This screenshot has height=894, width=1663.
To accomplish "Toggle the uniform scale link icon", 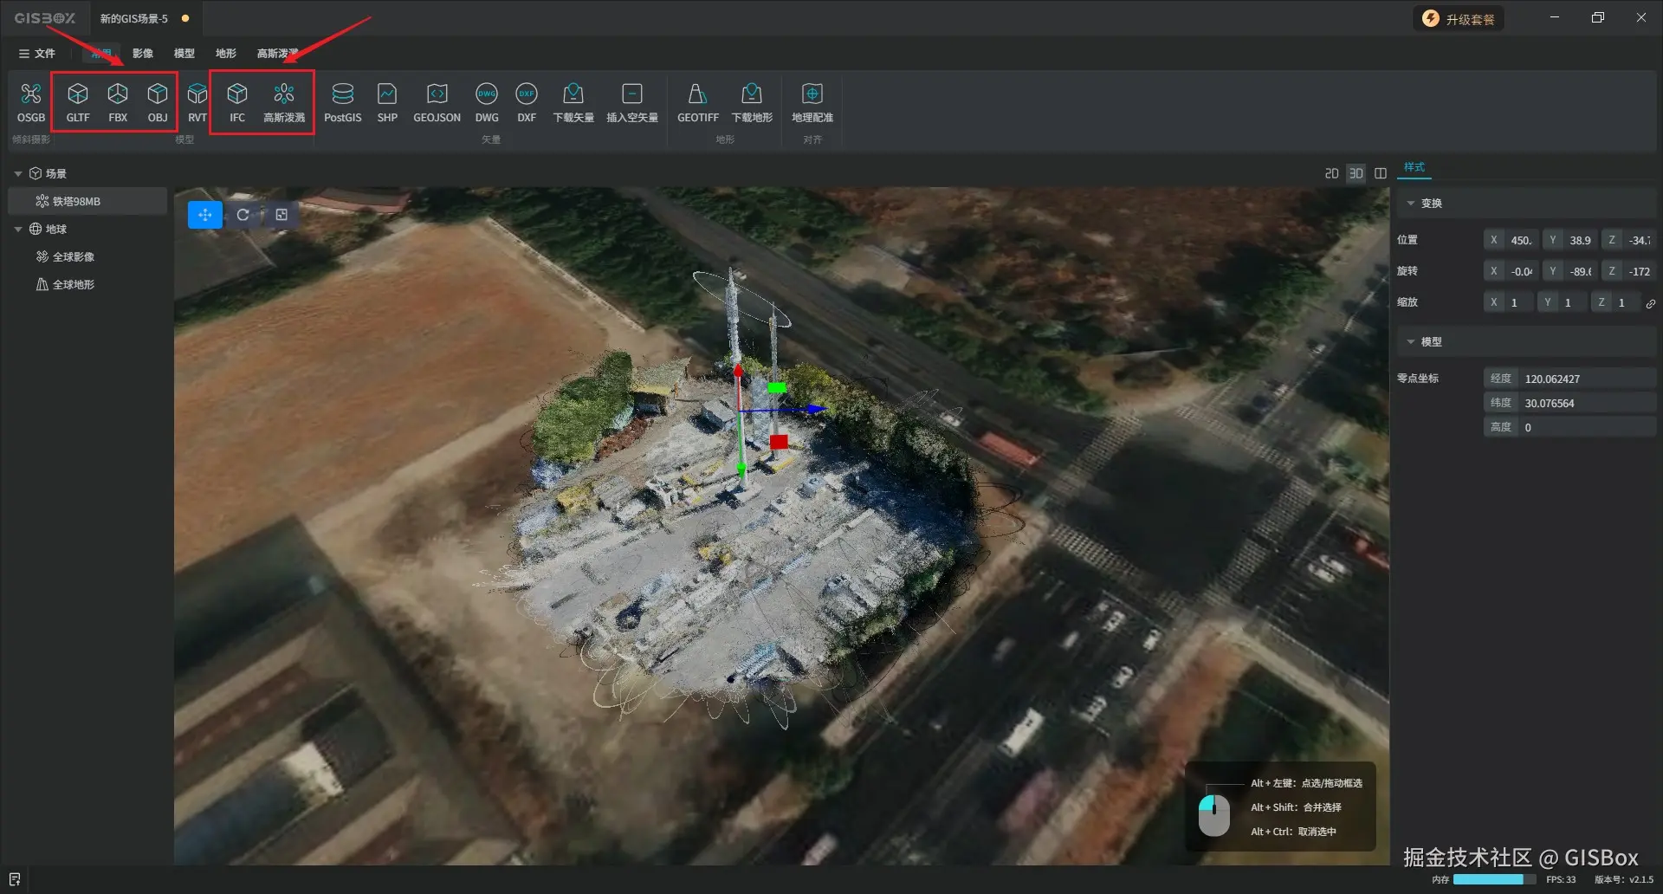I will pyautogui.click(x=1651, y=303).
